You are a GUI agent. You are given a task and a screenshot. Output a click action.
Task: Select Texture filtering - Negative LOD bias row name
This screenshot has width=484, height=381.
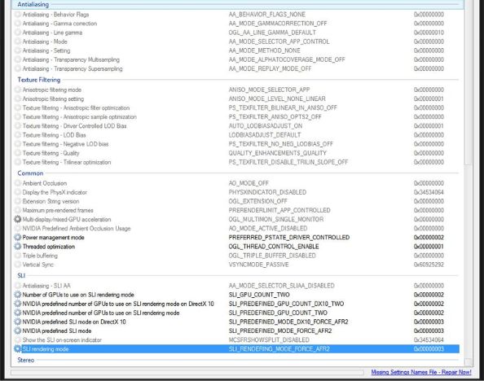(x=65, y=144)
